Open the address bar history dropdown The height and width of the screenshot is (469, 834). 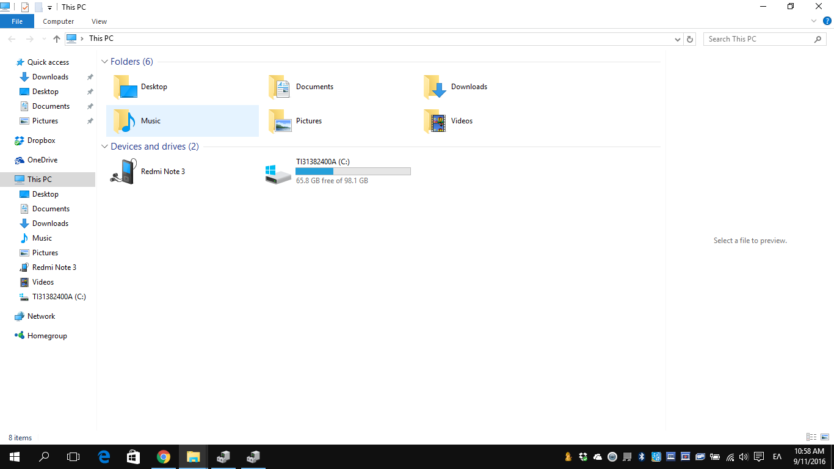(x=678, y=39)
